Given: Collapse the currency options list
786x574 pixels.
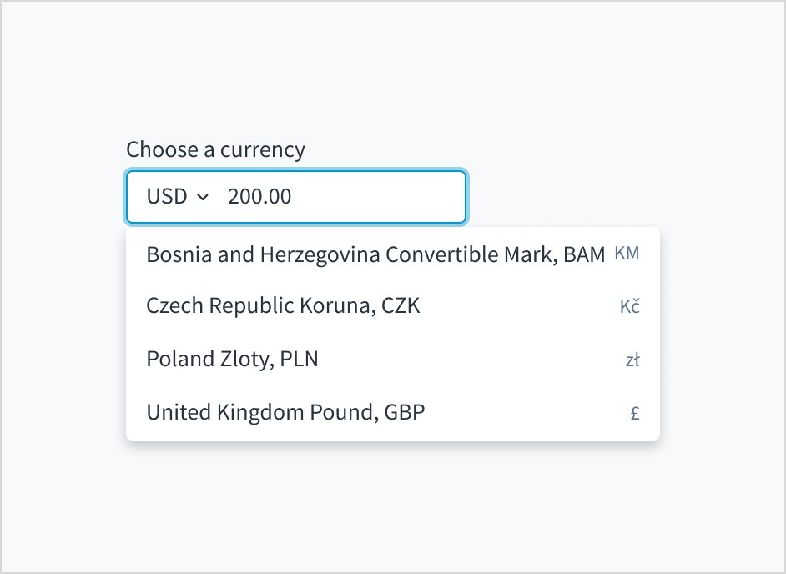Looking at the screenshot, I should coord(203,197).
